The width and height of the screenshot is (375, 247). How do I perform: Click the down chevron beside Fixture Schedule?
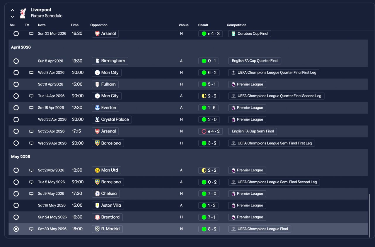[12, 17]
